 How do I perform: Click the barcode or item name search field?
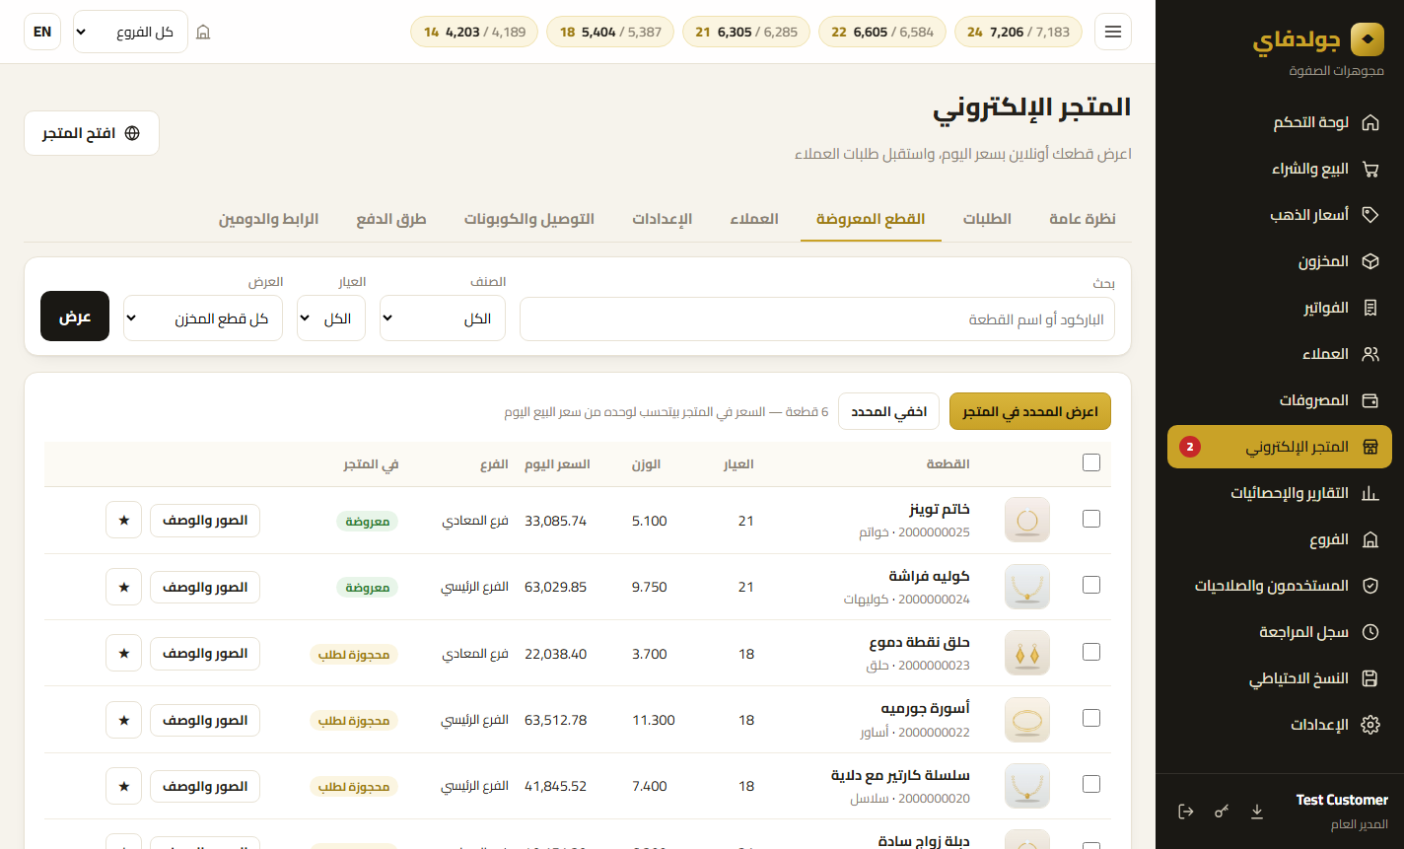pos(817,319)
